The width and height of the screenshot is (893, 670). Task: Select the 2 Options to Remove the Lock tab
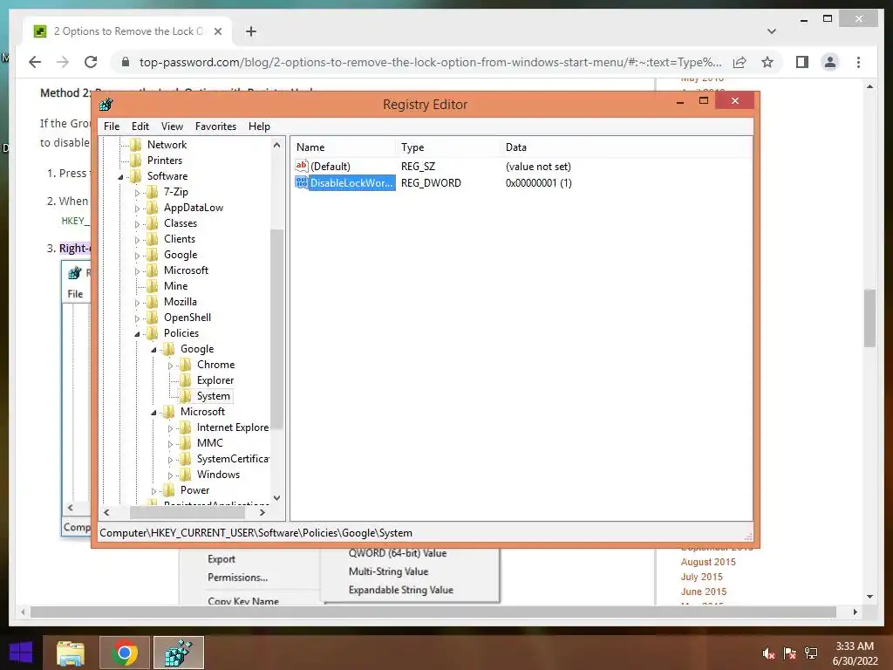click(x=127, y=31)
